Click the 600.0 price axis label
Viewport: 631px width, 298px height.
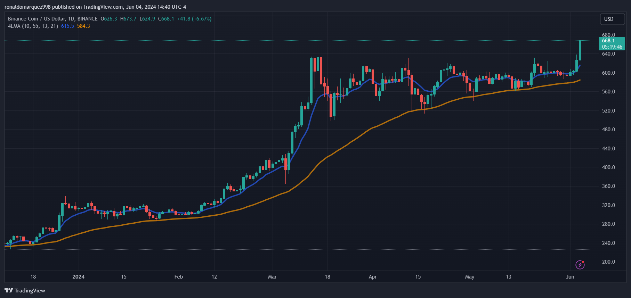[x=608, y=73]
